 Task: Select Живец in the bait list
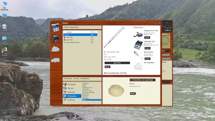coord(84,85)
